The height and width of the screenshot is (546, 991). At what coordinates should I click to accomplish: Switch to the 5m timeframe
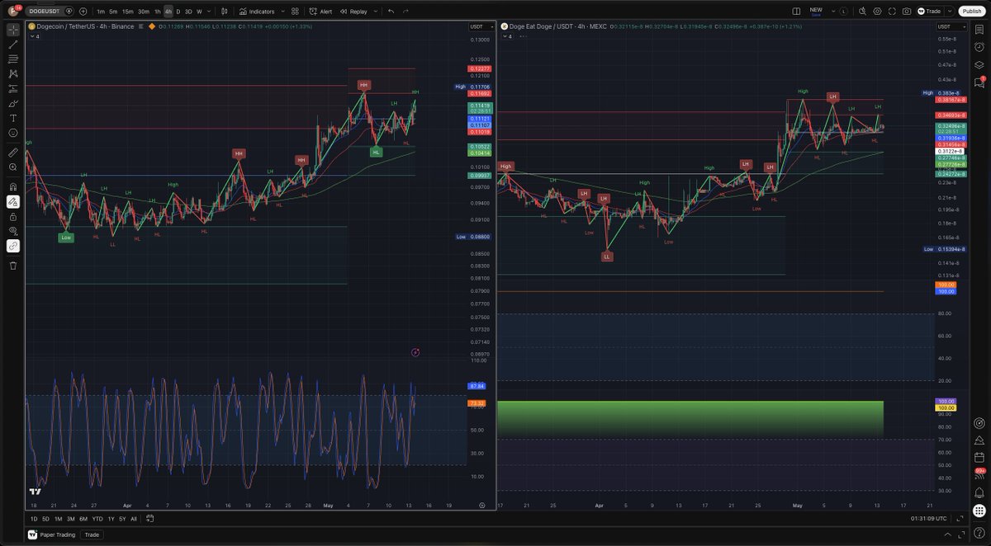click(x=114, y=12)
